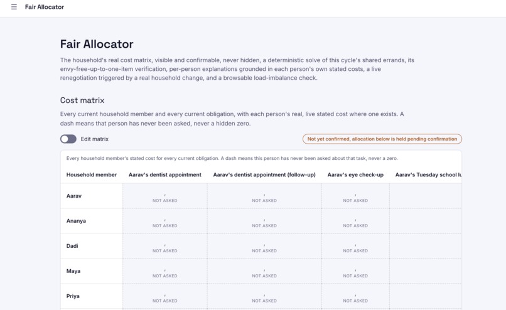Click the Ananya row name
The image size is (506, 310).
coord(76,221)
